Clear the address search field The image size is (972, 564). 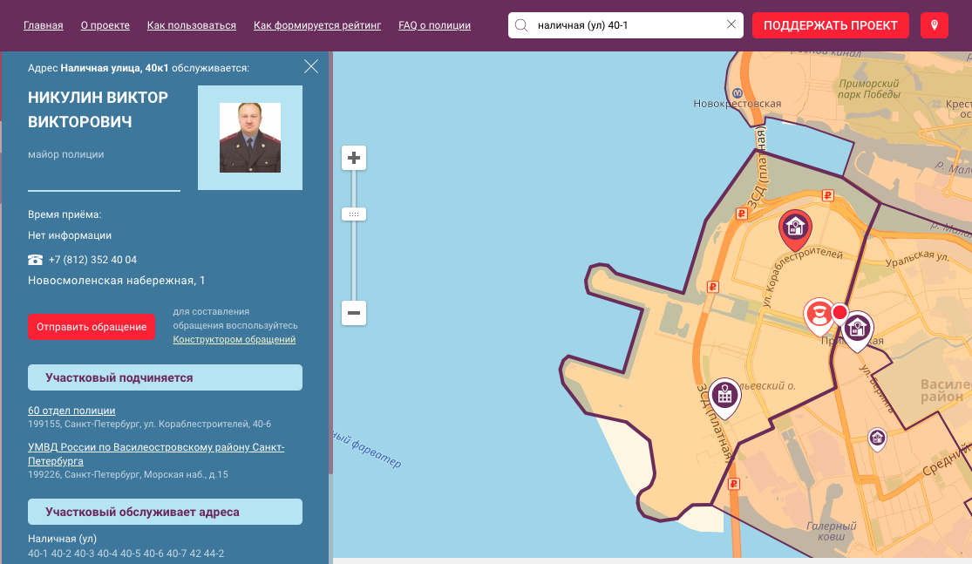tap(731, 25)
